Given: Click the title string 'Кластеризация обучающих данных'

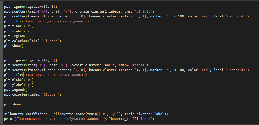Looking at the screenshot, I should [x=56, y=21].
